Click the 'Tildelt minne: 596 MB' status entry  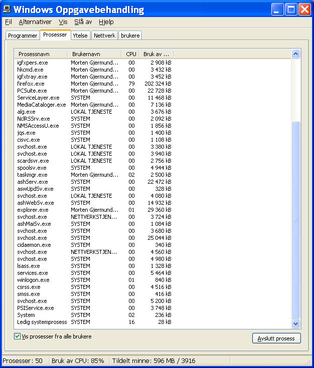click(153, 360)
